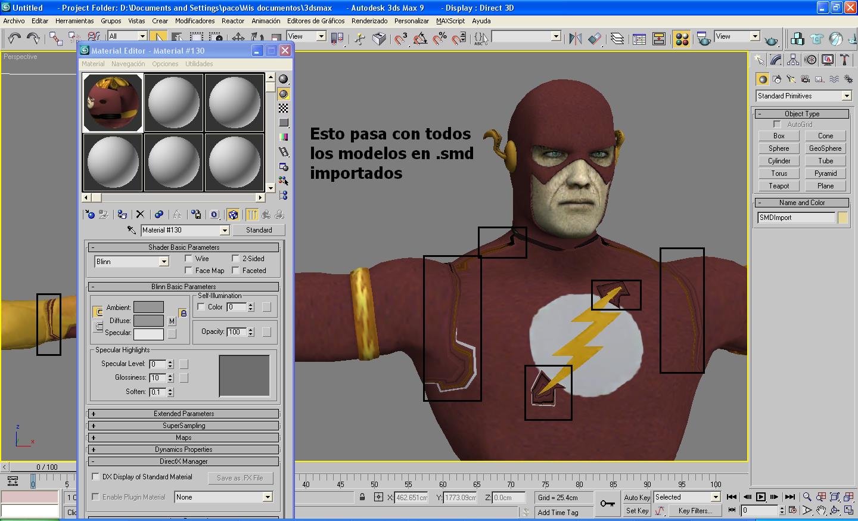The height and width of the screenshot is (521, 858).
Task: Open the Layer Manager
Action: tap(617, 39)
